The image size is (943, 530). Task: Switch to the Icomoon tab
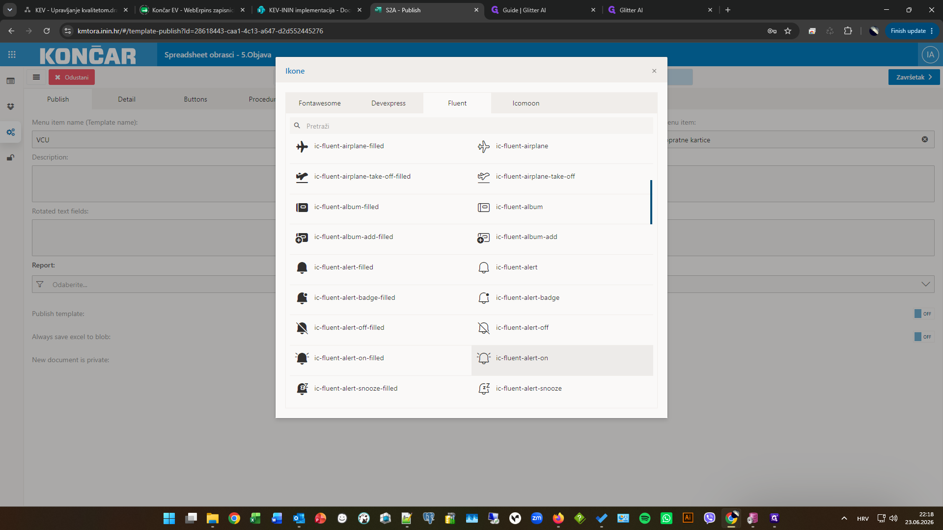coord(526,103)
